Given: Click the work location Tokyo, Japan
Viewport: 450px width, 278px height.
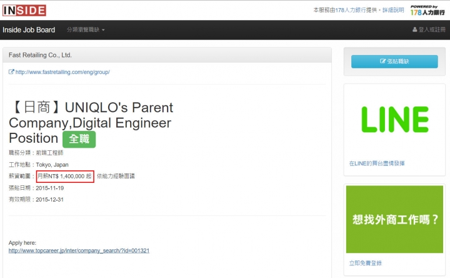Looking at the screenshot, I should [x=52, y=165].
